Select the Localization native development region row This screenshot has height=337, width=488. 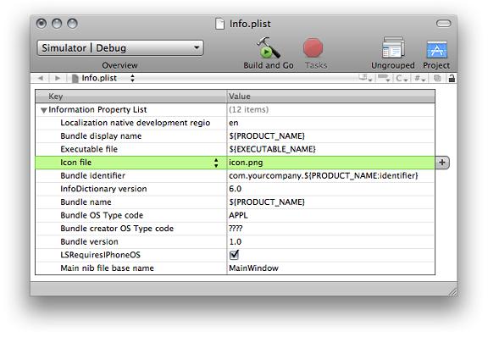click(235, 123)
